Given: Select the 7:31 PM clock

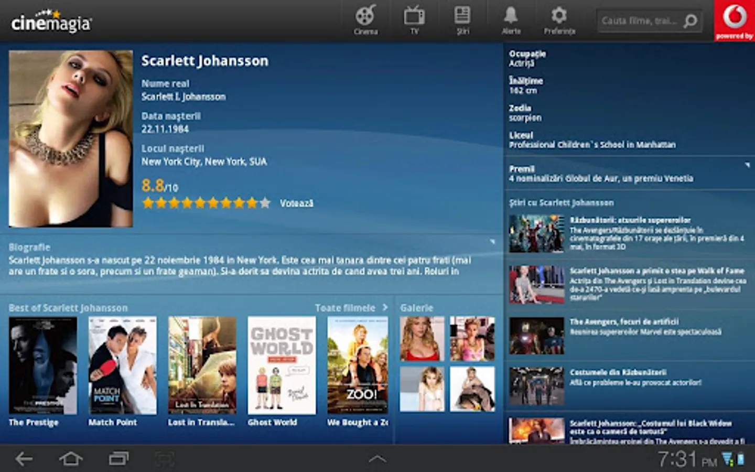Looking at the screenshot, I should 687,459.
